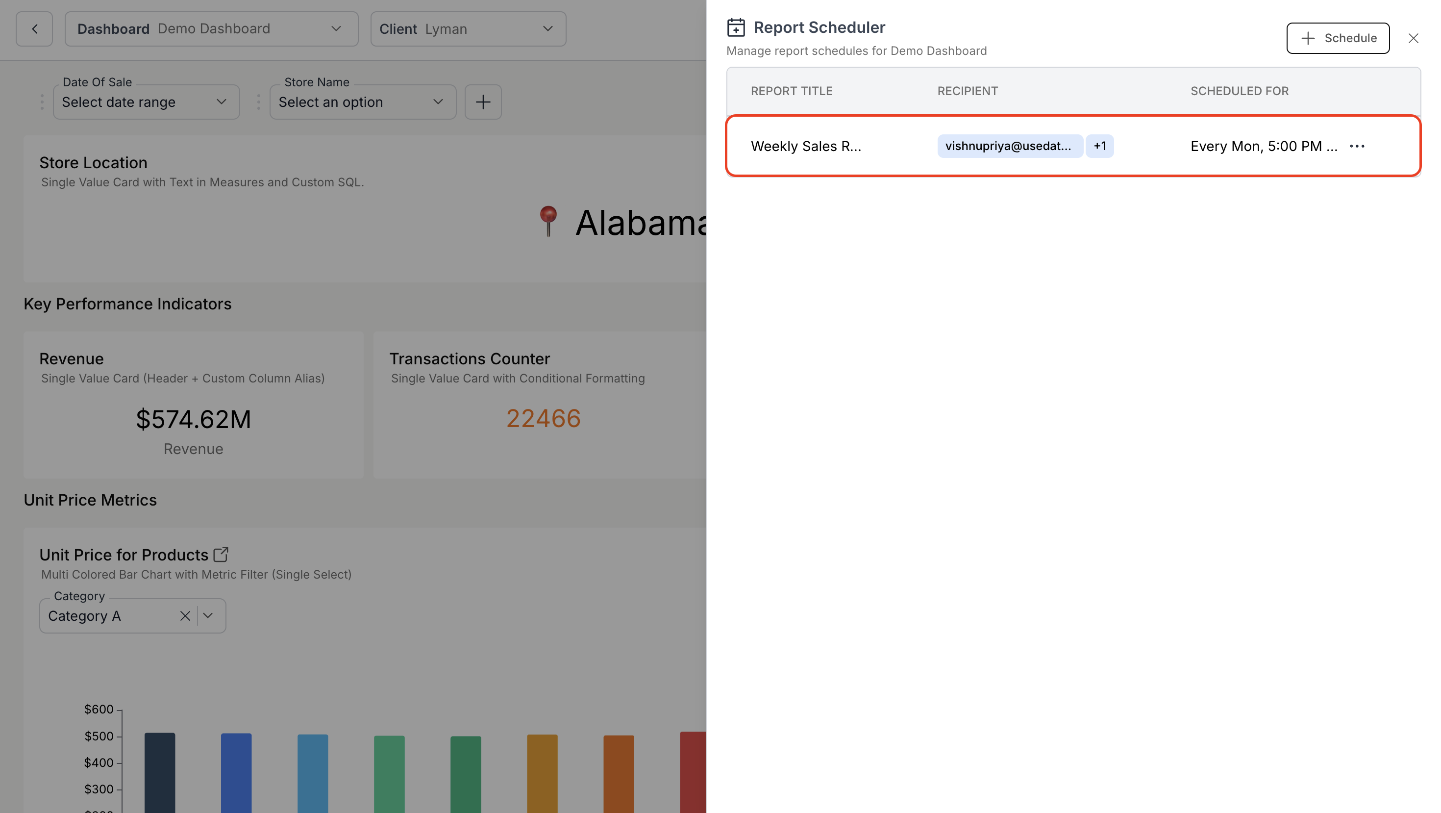
Task: Add a new filter with plus button
Action: click(483, 102)
